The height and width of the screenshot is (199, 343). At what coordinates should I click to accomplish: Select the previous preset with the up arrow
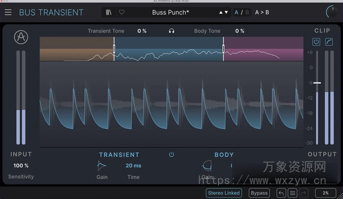point(221,12)
